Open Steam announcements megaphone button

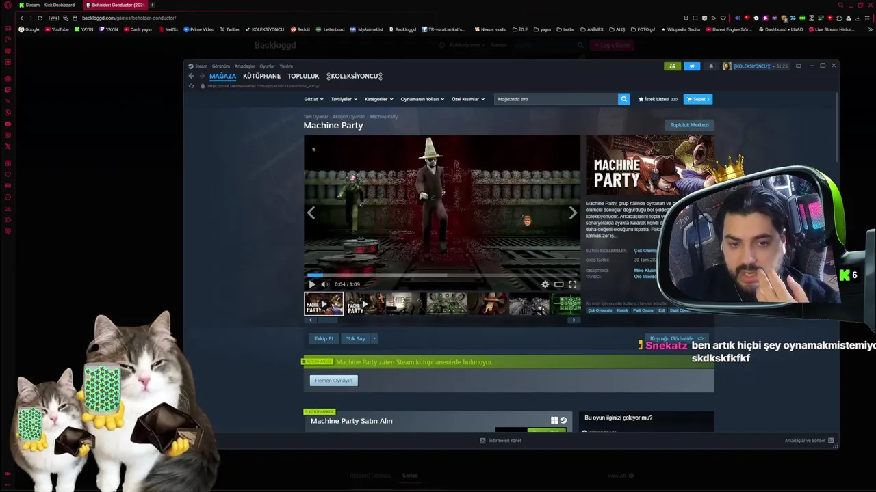tap(692, 66)
